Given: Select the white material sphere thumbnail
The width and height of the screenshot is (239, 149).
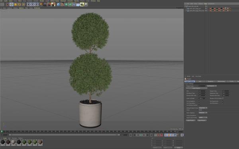Looking at the screenshot, I should [14, 143].
